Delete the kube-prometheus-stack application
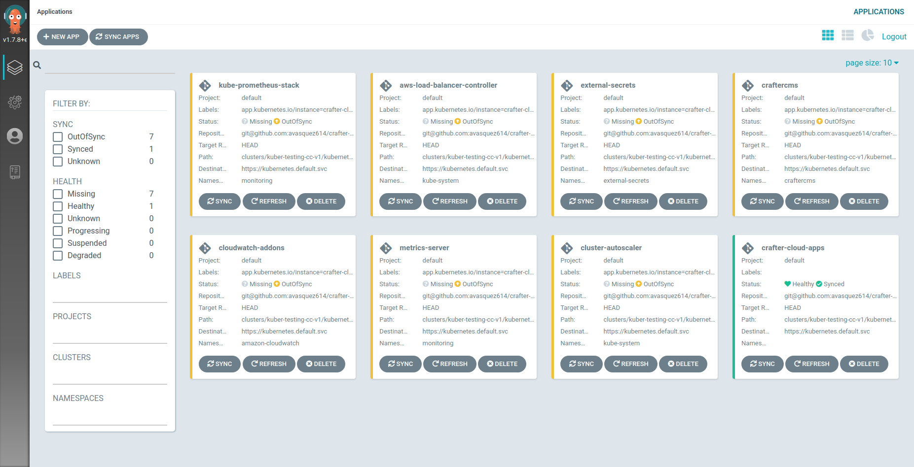Image resolution: width=914 pixels, height=467 pixels. tap(321, 201)
